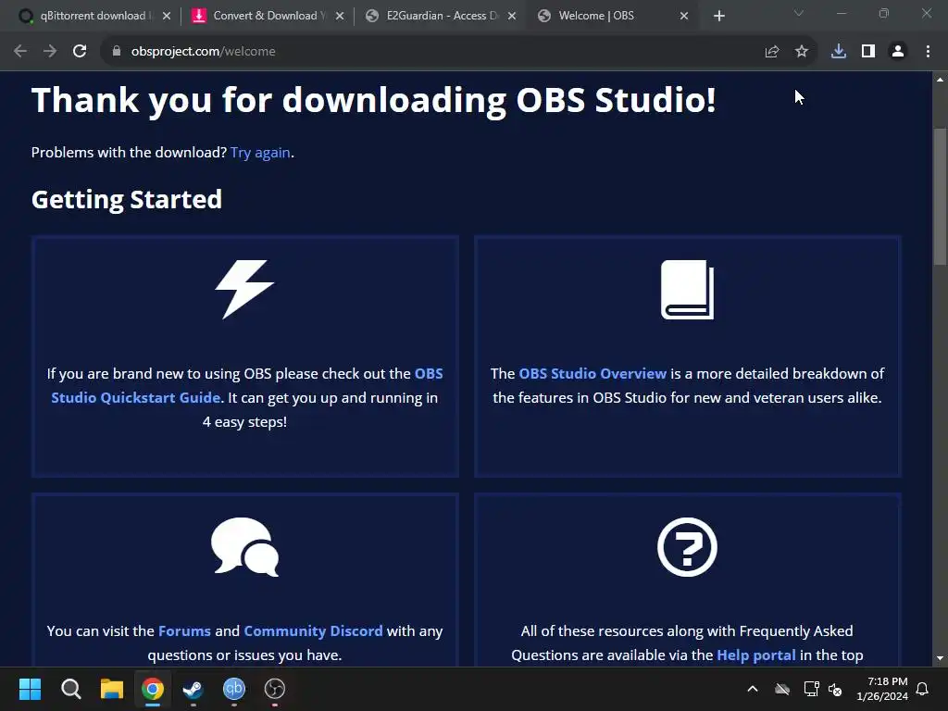Open qBittorrent from the taskbar
This screenshot has height=711, width=948.
(234, 689)
